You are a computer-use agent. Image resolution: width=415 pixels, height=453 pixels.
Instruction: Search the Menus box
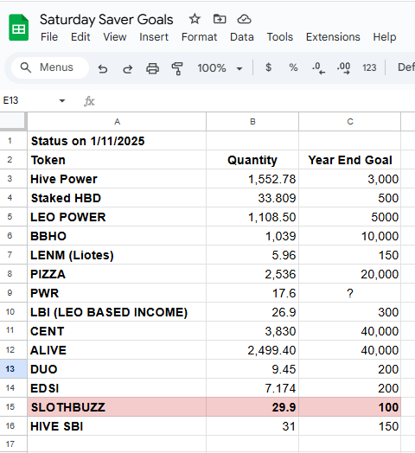[50, 67]
